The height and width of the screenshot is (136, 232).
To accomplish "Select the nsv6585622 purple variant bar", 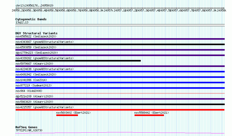I will 120,39.
